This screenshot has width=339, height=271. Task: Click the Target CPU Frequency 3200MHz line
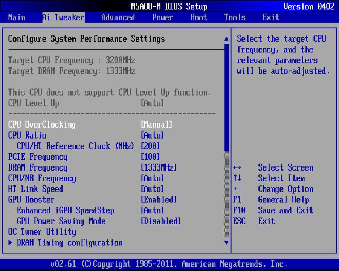[x=72, y=61]
